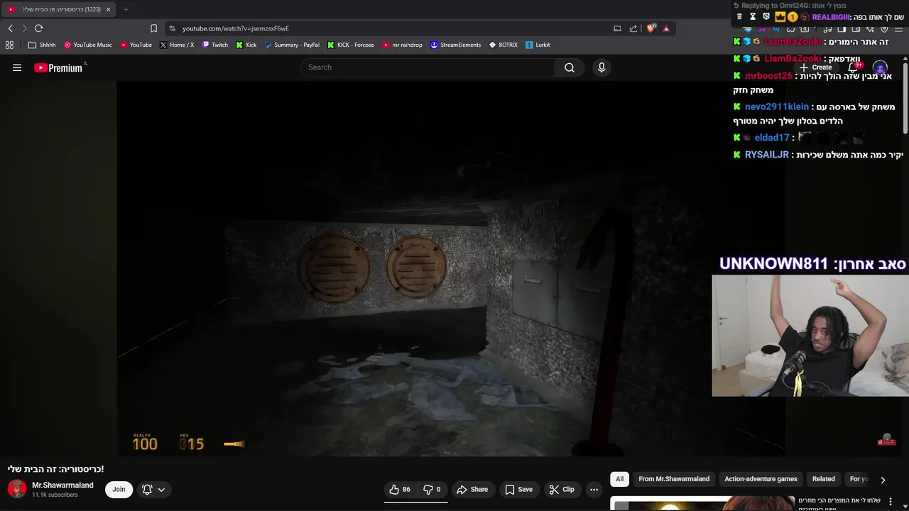Start voice search with microphone icon
The image size is (909, 511).
click(x=602, y=67)
